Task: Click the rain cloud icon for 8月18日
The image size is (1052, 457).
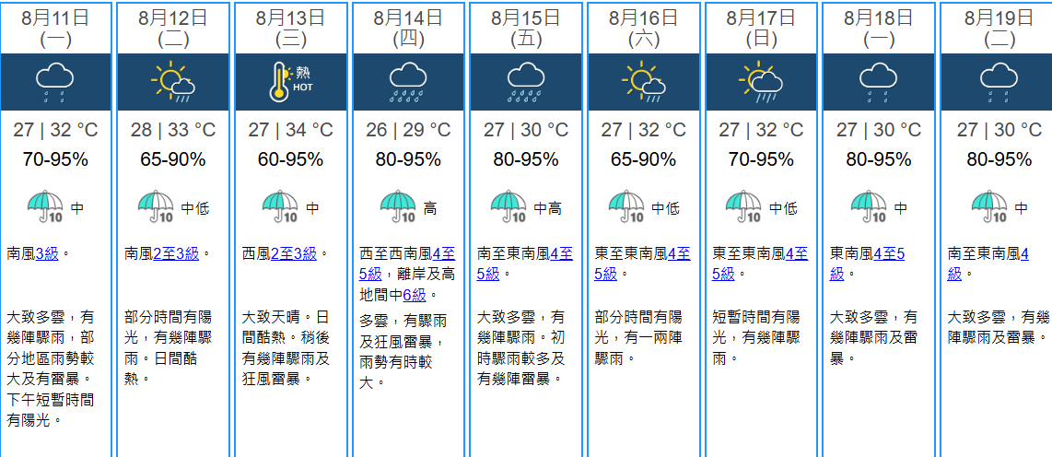Action: 880,81
